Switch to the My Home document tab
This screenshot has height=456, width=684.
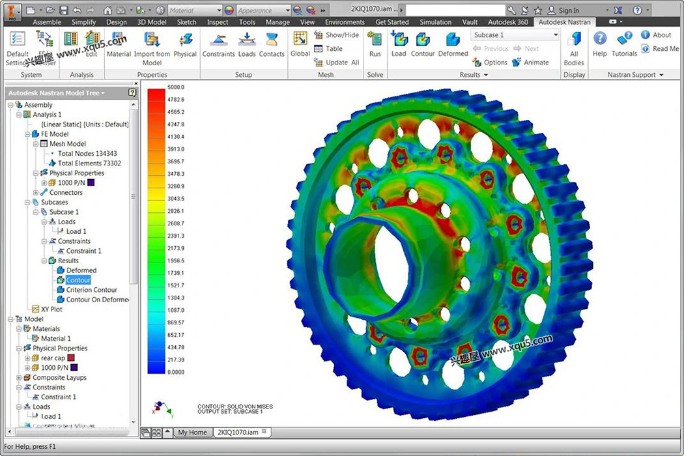click(x=192, y=433)
